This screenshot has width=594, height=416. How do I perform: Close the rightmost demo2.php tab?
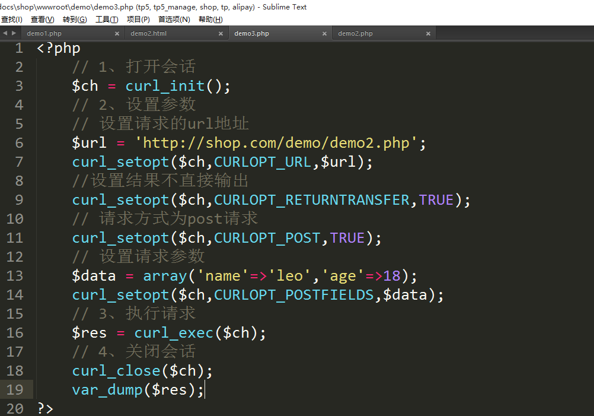pyautogui.click(x=428, y=34)
